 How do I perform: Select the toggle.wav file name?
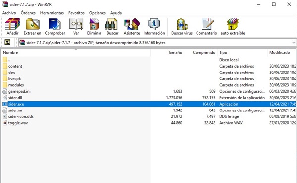[18, 123]
